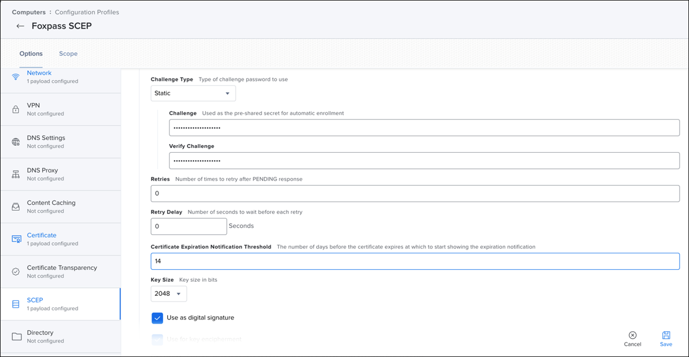Click the Cancel circle-x icon

point(633,334)
